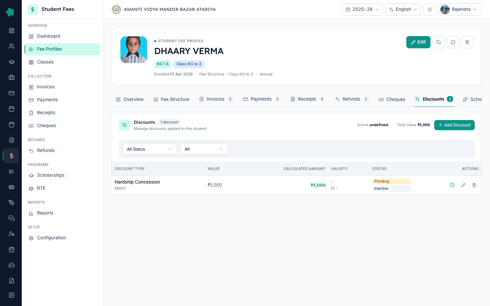This screenshot has height=306, width=490.
Task: Open the document icon in the rail
Action: pos(12,140)
